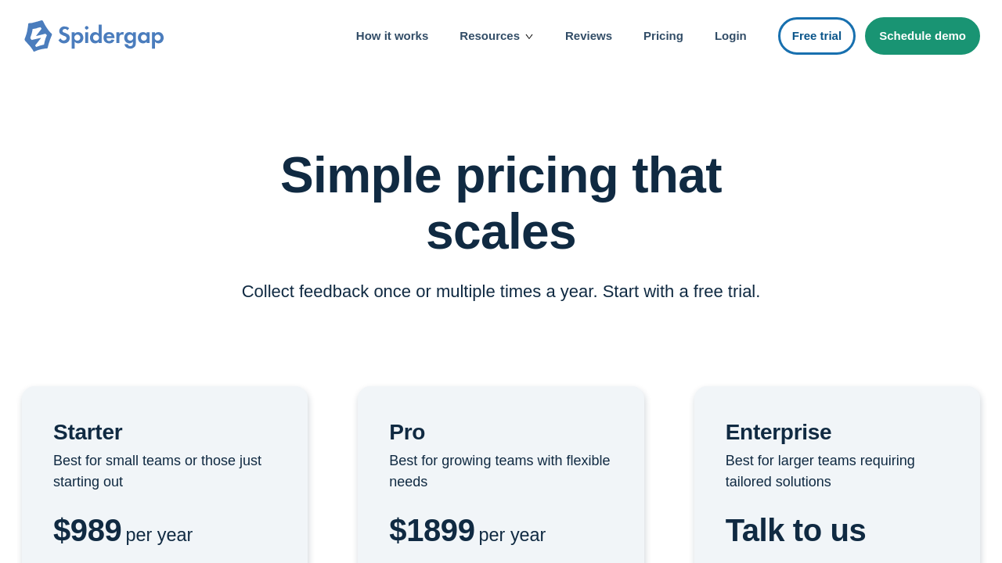1002x563 pixels.
Task: Select the Starter plan title
Action: tap(88, 432)
